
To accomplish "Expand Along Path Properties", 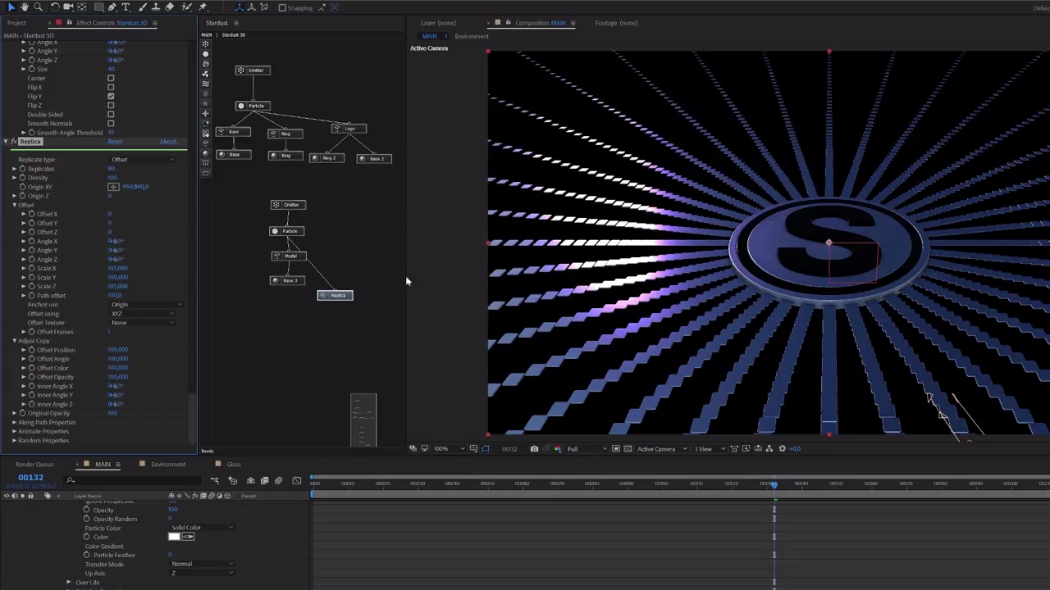I will (x=14, y=422).
